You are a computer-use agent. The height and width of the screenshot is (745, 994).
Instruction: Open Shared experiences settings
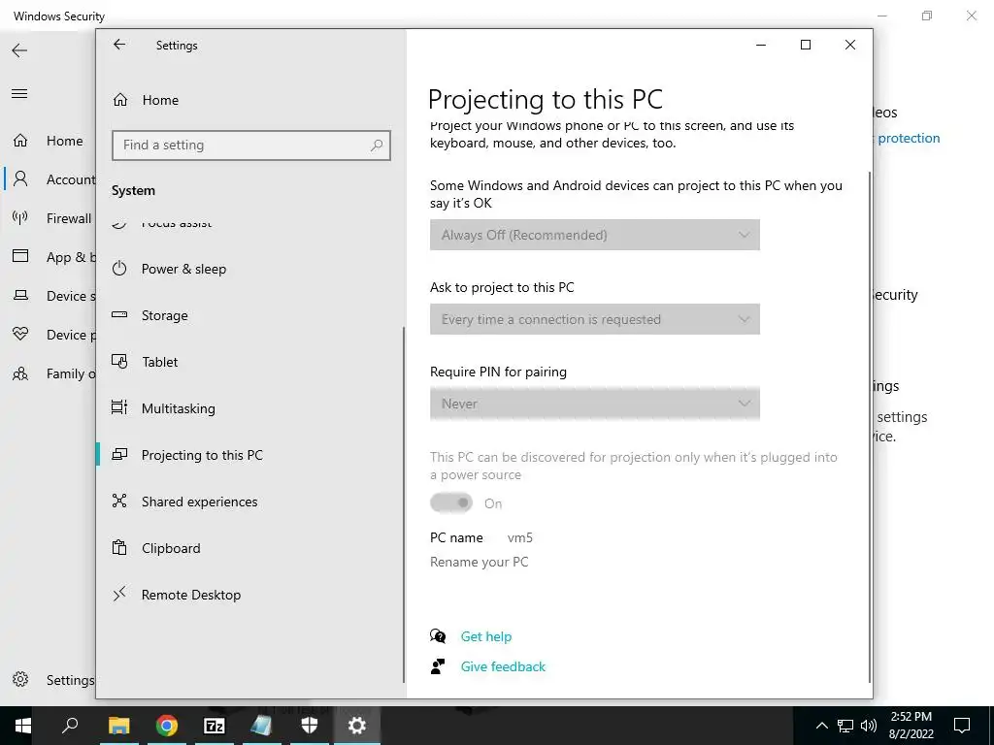pos(251,502)
